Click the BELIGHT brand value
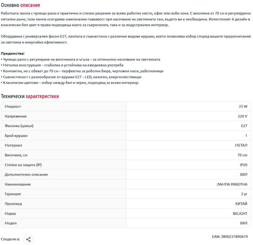 click(x=240, y=213)
